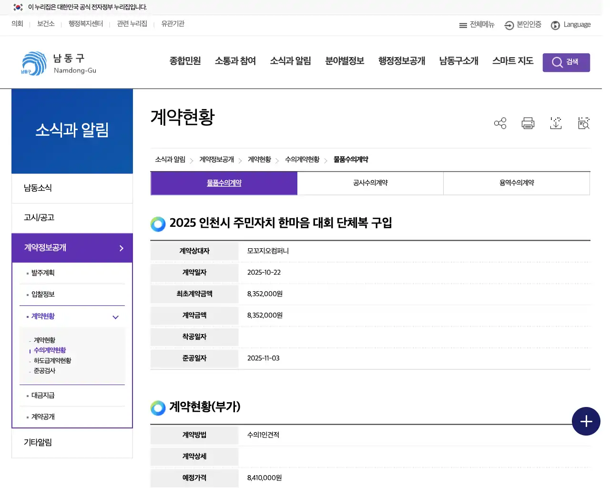Switch to the 용역수의계약 tab

tap(517, 183)
